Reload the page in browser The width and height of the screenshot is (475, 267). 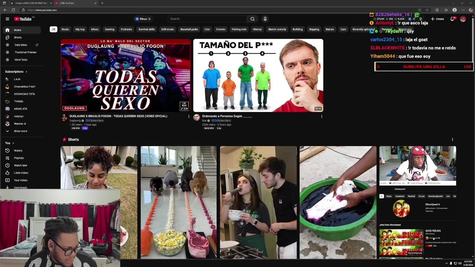[x=13, y=10]
